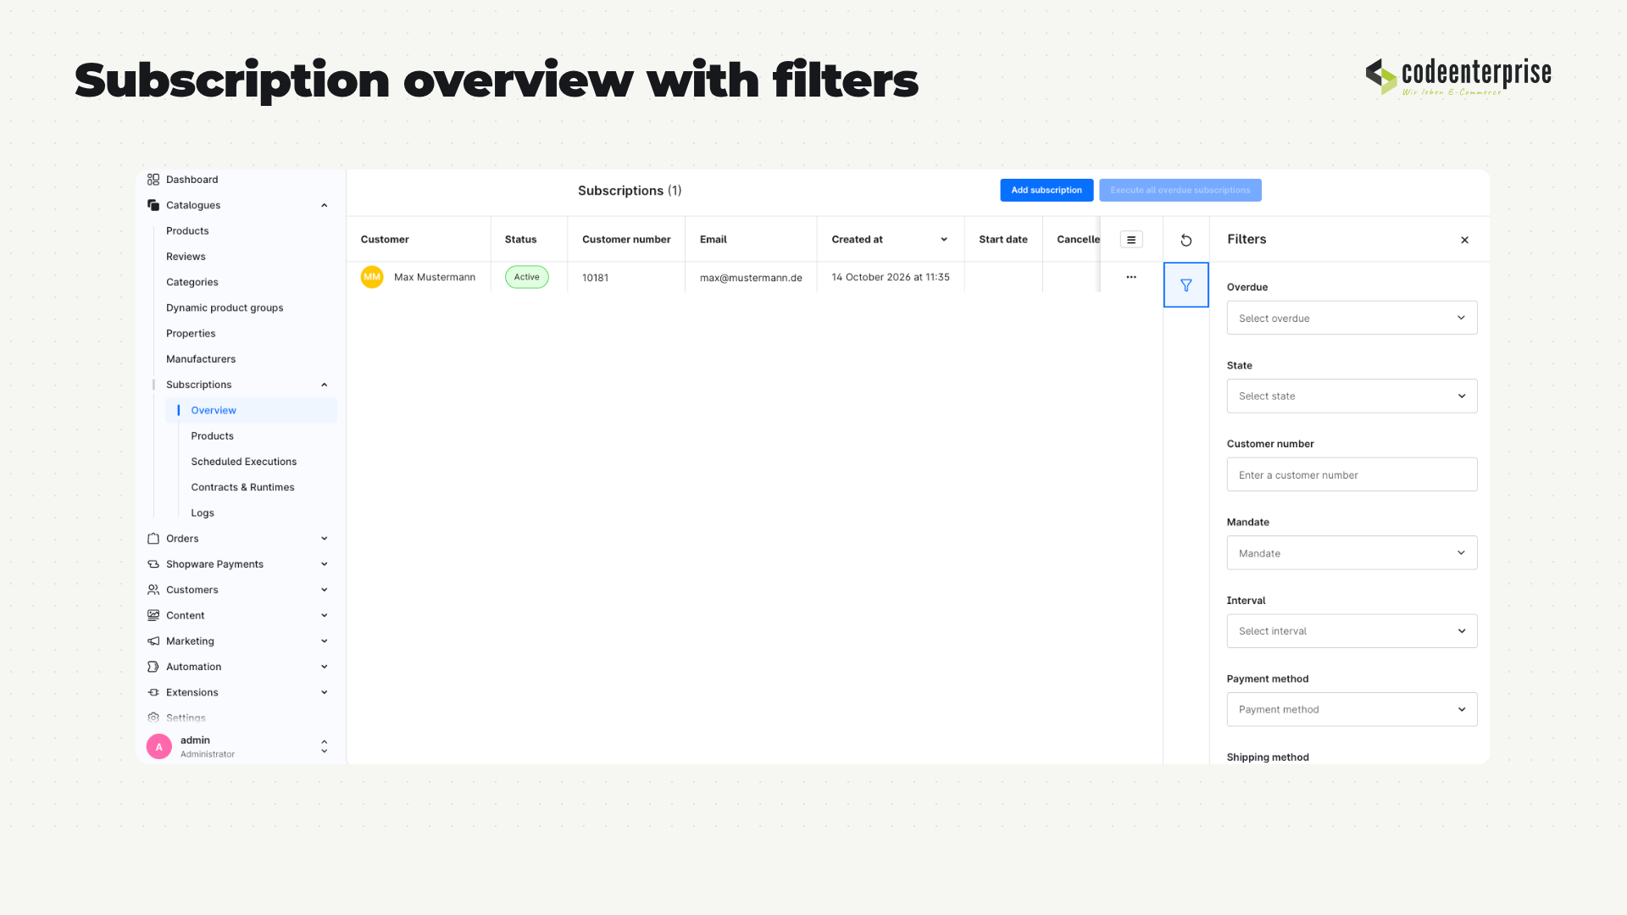Image resolution: width=1627 pixels, height=915 pixels.
Task: Click the Dashboard icon in sidebar
Action: (x=153, y=180)
